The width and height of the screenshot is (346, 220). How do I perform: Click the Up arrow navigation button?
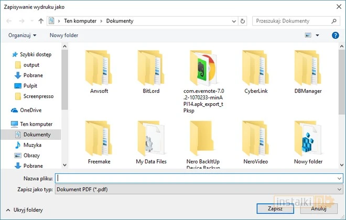(x=41, y=21)
